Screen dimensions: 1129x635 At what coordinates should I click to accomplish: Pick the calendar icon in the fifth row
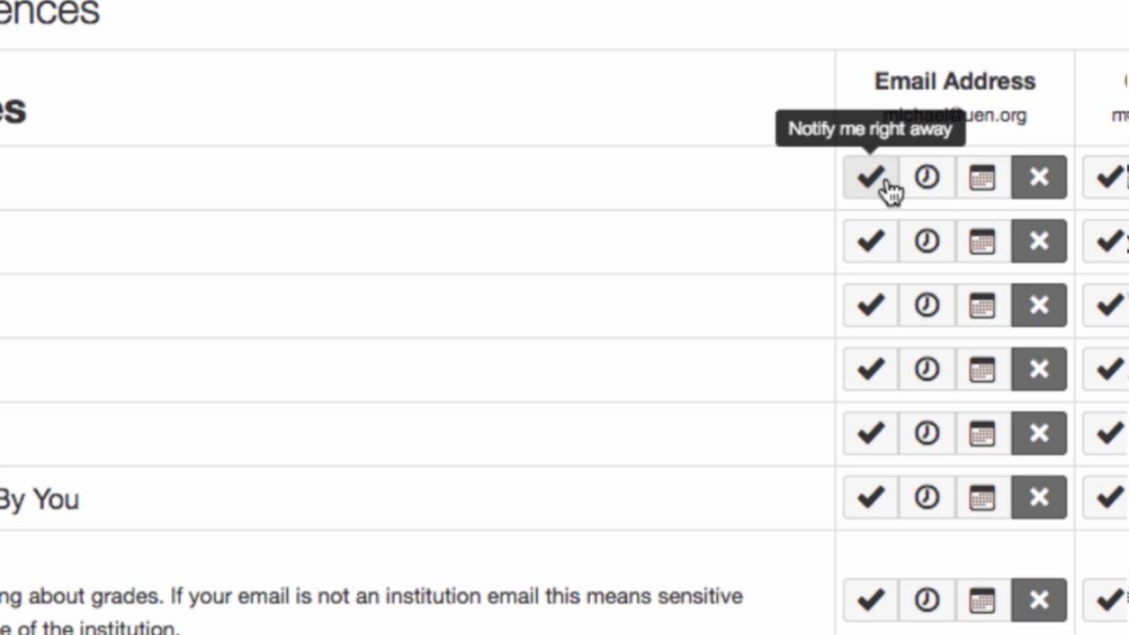(x=982, y=433)
